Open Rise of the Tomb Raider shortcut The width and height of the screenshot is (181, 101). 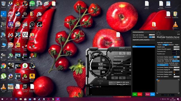coord(39,5)
